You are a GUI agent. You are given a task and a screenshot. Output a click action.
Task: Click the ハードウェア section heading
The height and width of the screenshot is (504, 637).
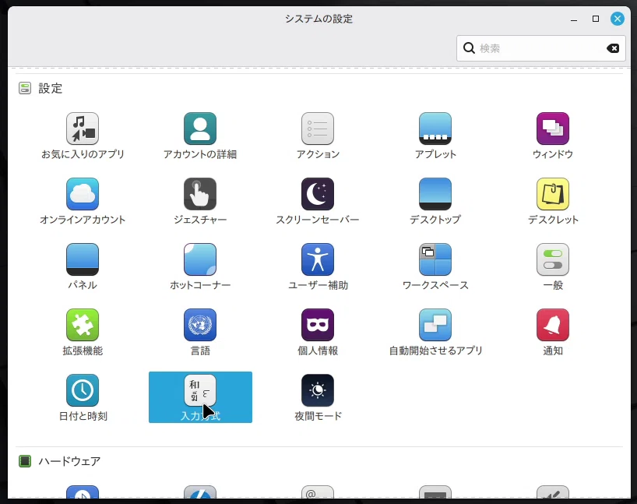[x=69, y=461]
